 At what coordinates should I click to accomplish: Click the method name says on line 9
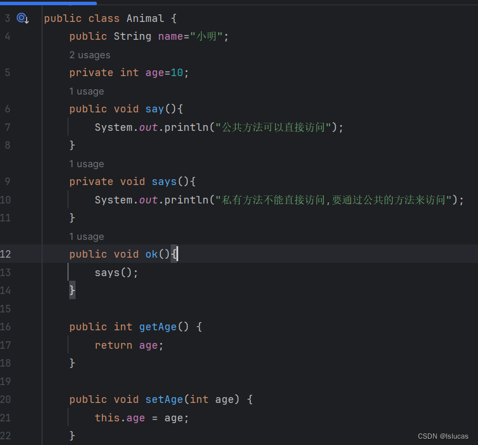click(x=164, y=182)
